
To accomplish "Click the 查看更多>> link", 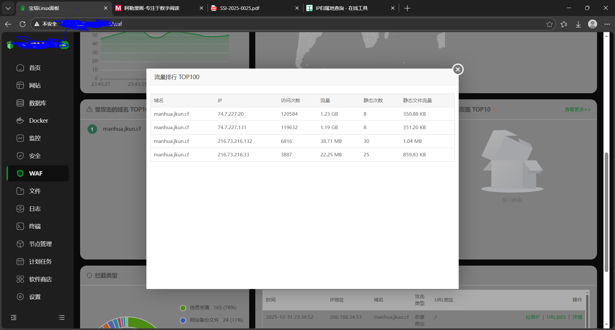I will pyautogui.click(x=577, y=110).
